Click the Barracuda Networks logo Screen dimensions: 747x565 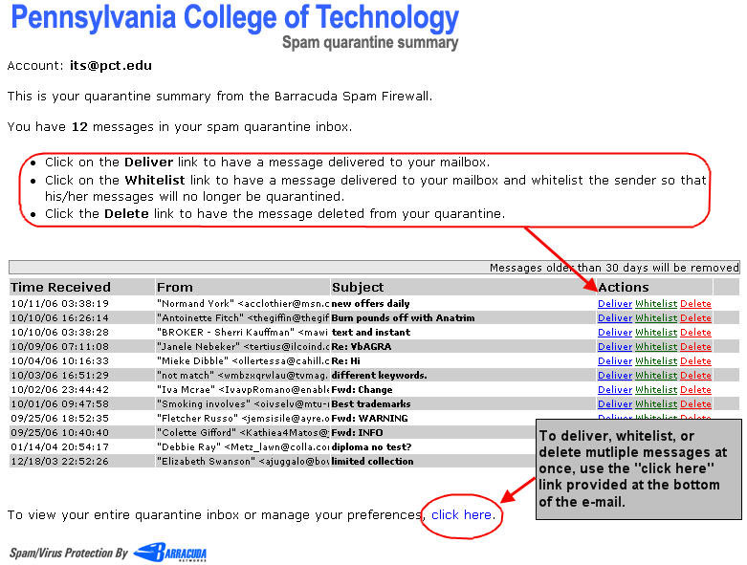click(169, 553)
